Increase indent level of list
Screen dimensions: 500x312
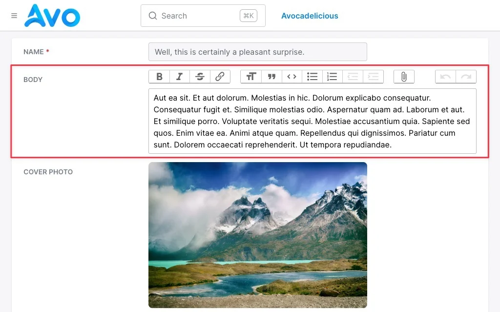tap(373, 77)
